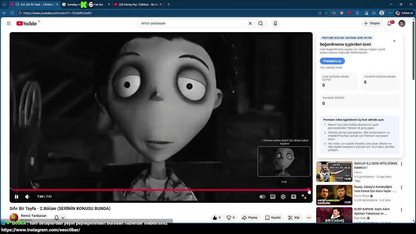The image size is (416, 234).
Task: Switch to the Sıfır Bir Tayfa tab
Action: point(34,5)
